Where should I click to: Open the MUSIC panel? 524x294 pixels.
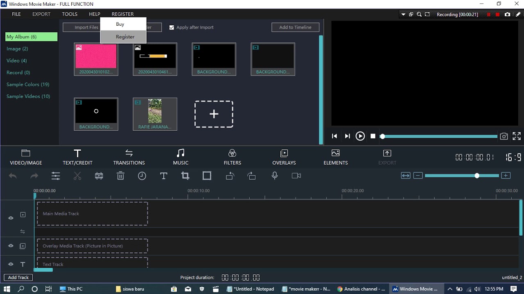coord(181,157)
